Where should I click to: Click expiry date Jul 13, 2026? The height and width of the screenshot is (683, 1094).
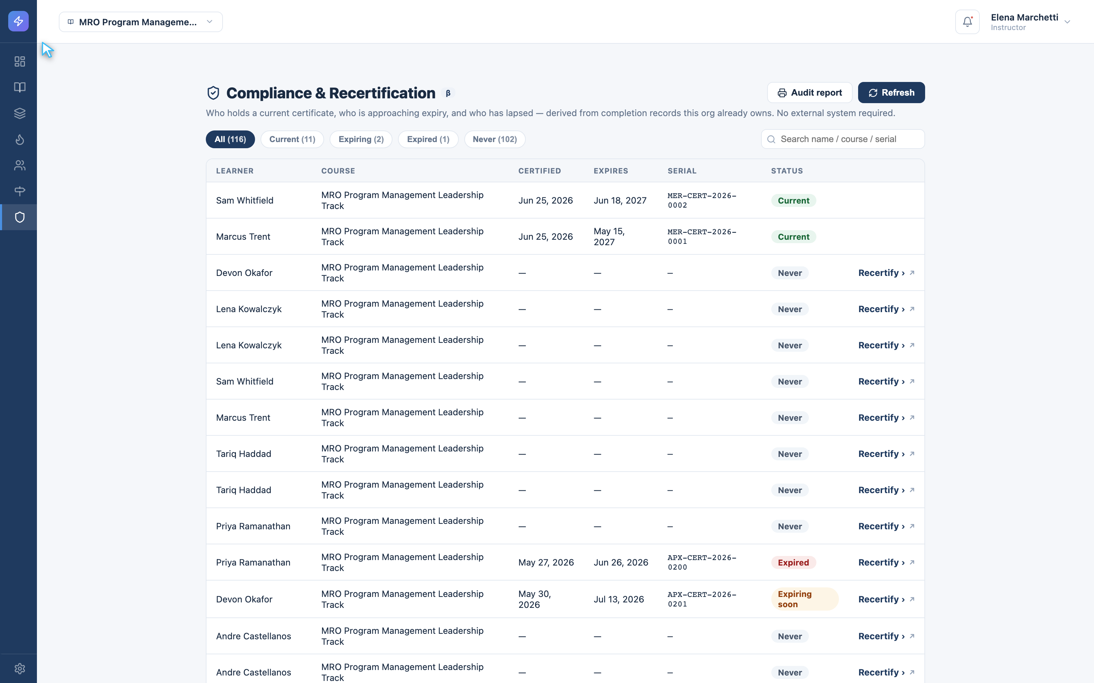618,599
